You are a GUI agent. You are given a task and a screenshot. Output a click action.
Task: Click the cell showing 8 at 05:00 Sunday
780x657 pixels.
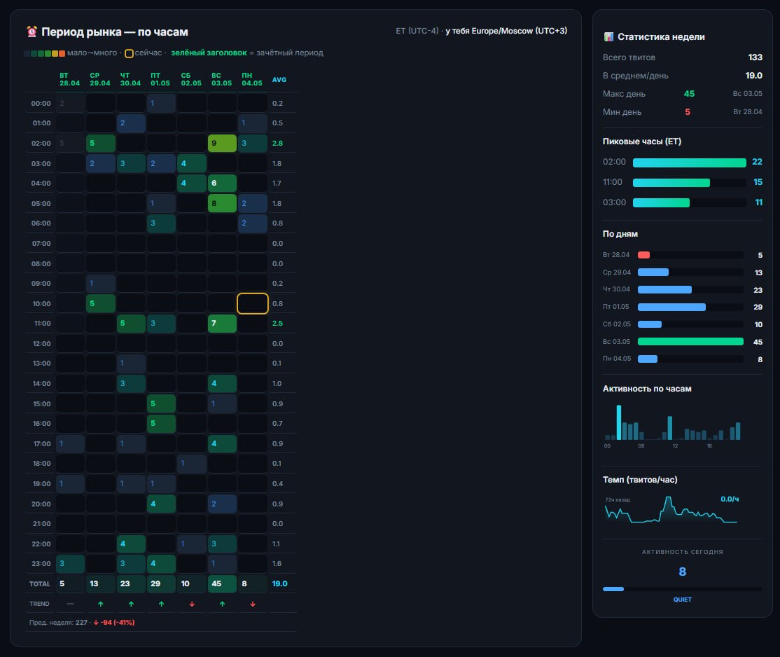click(223, 203)
